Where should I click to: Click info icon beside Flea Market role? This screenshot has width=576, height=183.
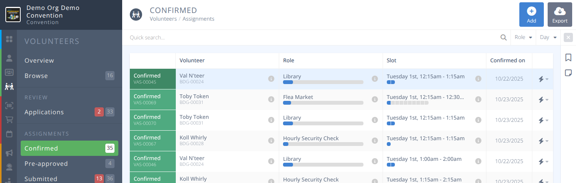[x=375, y=99]
